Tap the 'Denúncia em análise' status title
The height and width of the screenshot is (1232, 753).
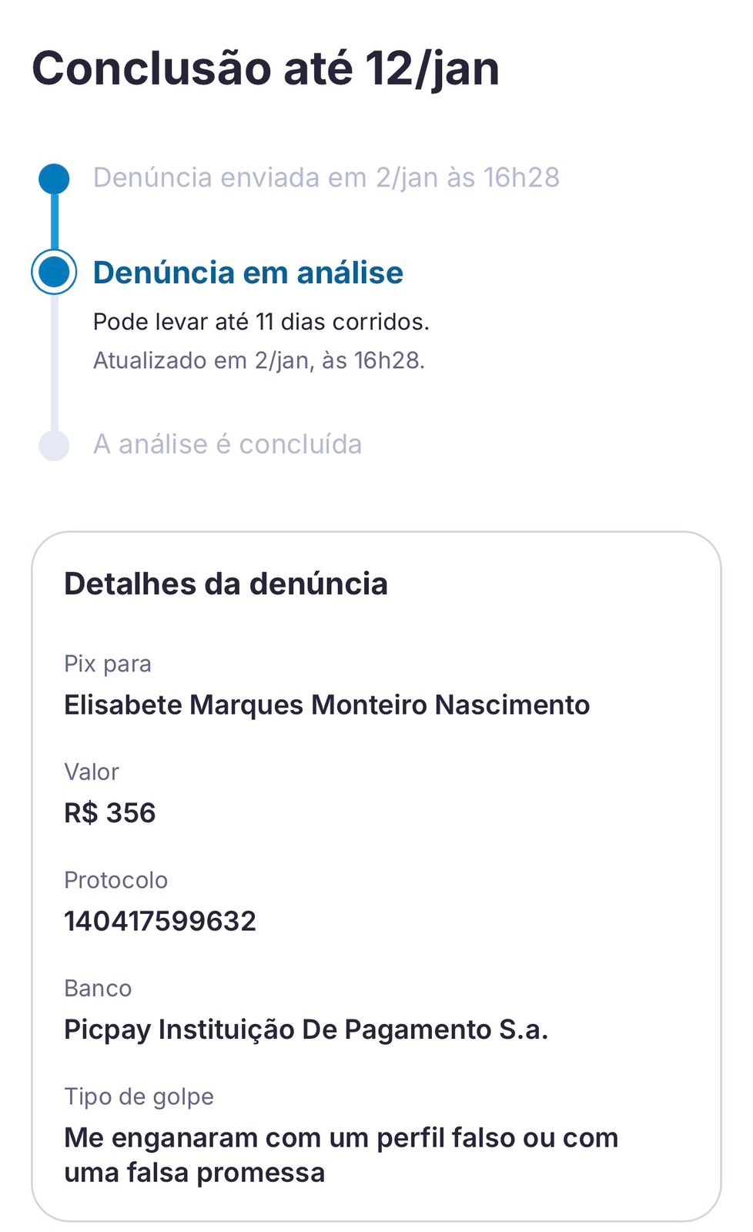[248, 273]
